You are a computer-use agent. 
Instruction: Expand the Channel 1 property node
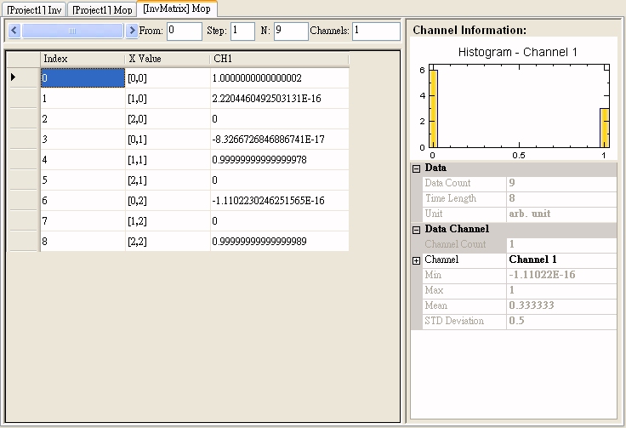(417, 260)
